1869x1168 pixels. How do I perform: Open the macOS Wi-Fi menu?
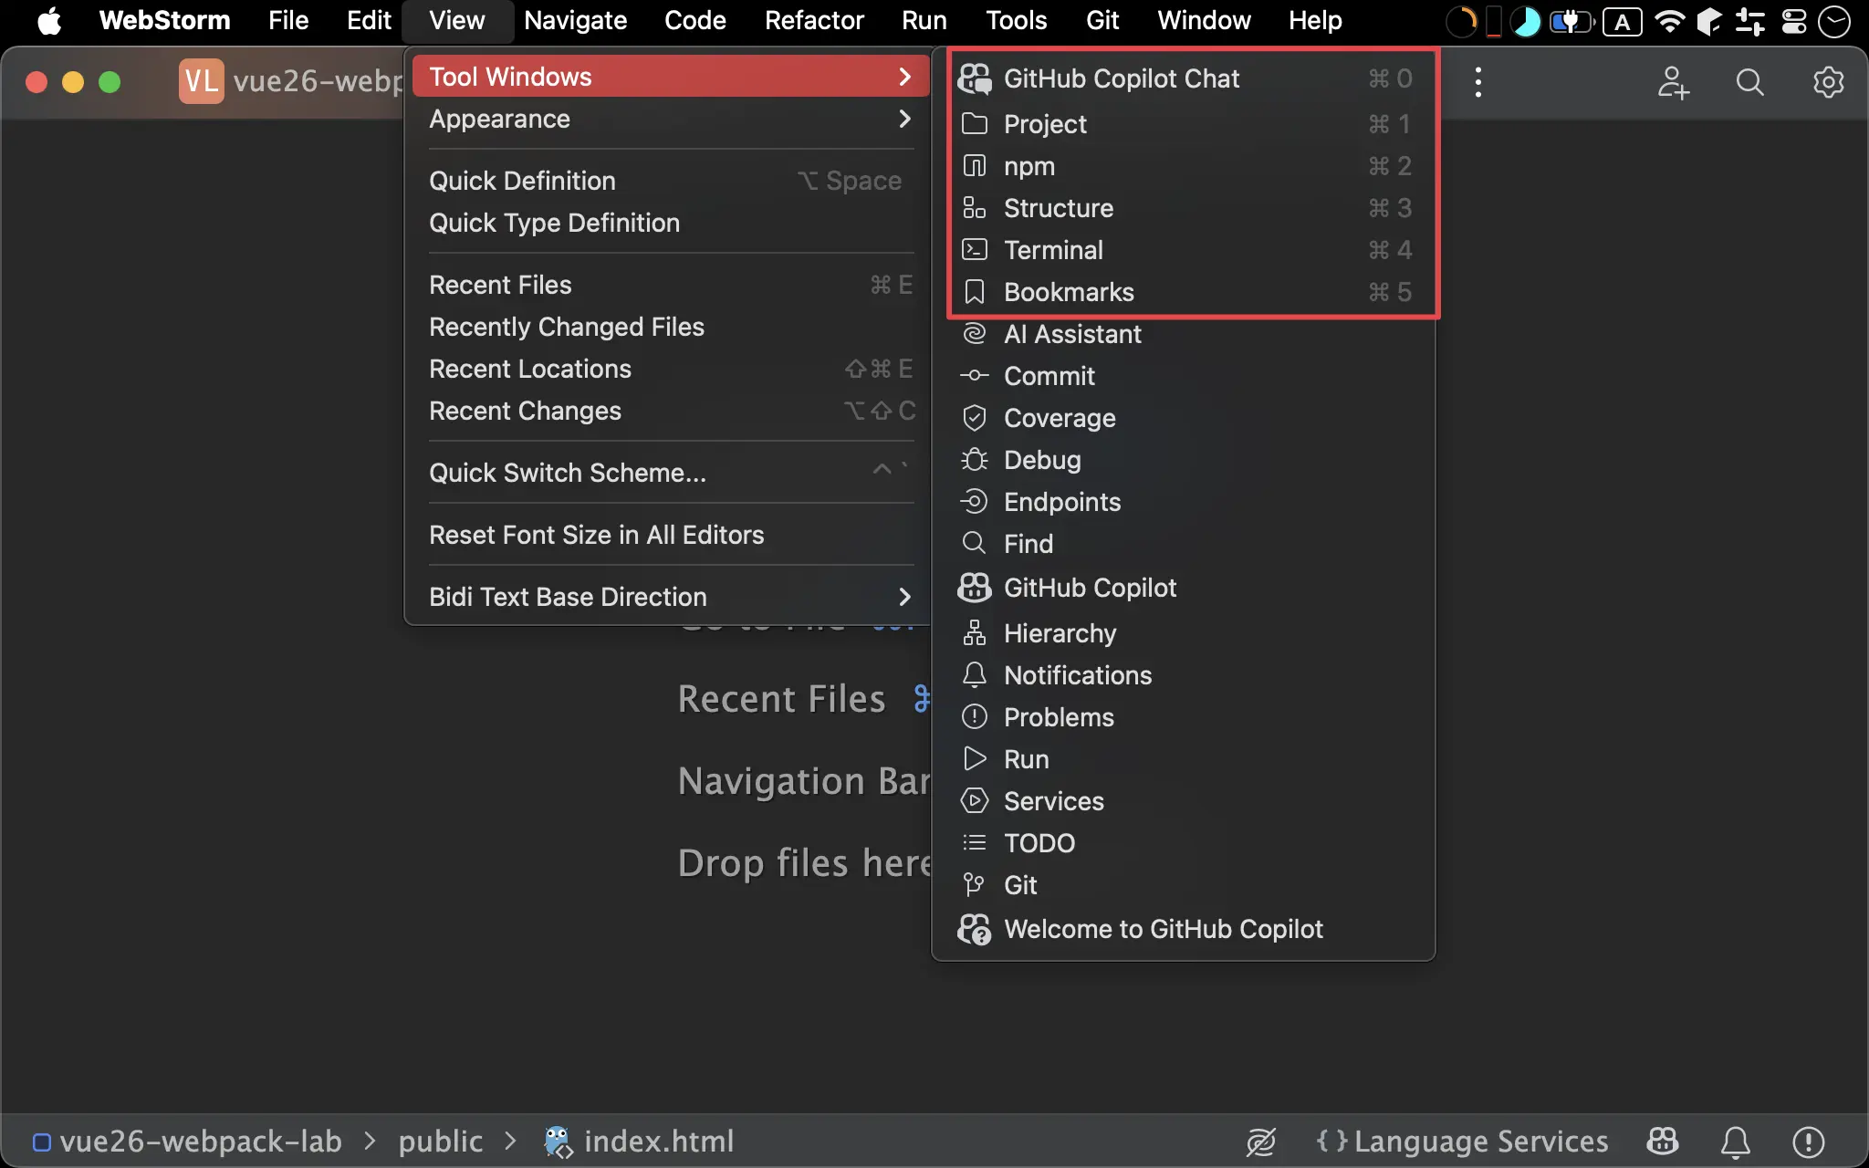1669,21
